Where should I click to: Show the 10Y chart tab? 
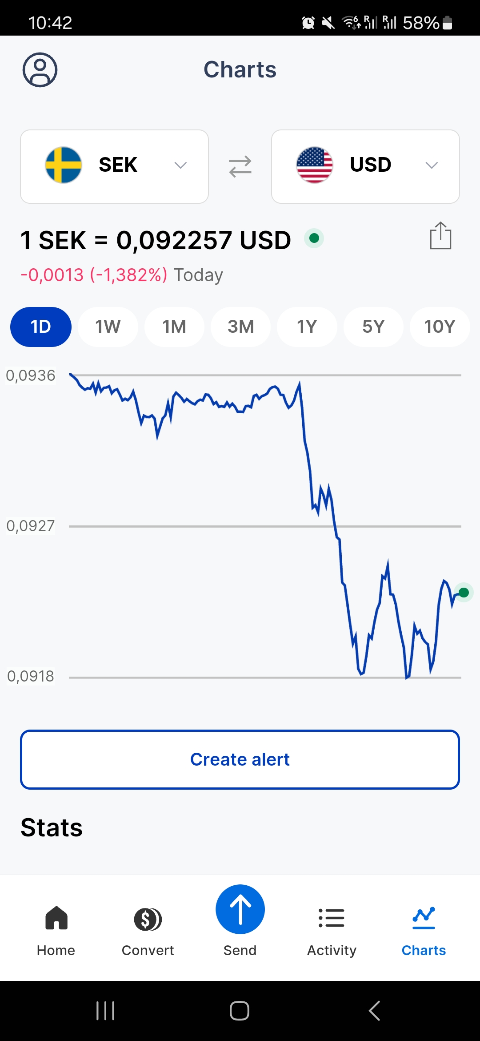(440, 327)
